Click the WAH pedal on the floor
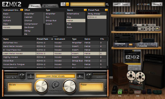The image size is (165, 99). (x=114, y=90)
